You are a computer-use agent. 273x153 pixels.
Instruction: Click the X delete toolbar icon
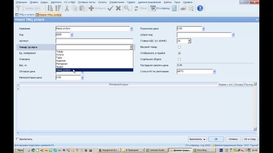118,8
